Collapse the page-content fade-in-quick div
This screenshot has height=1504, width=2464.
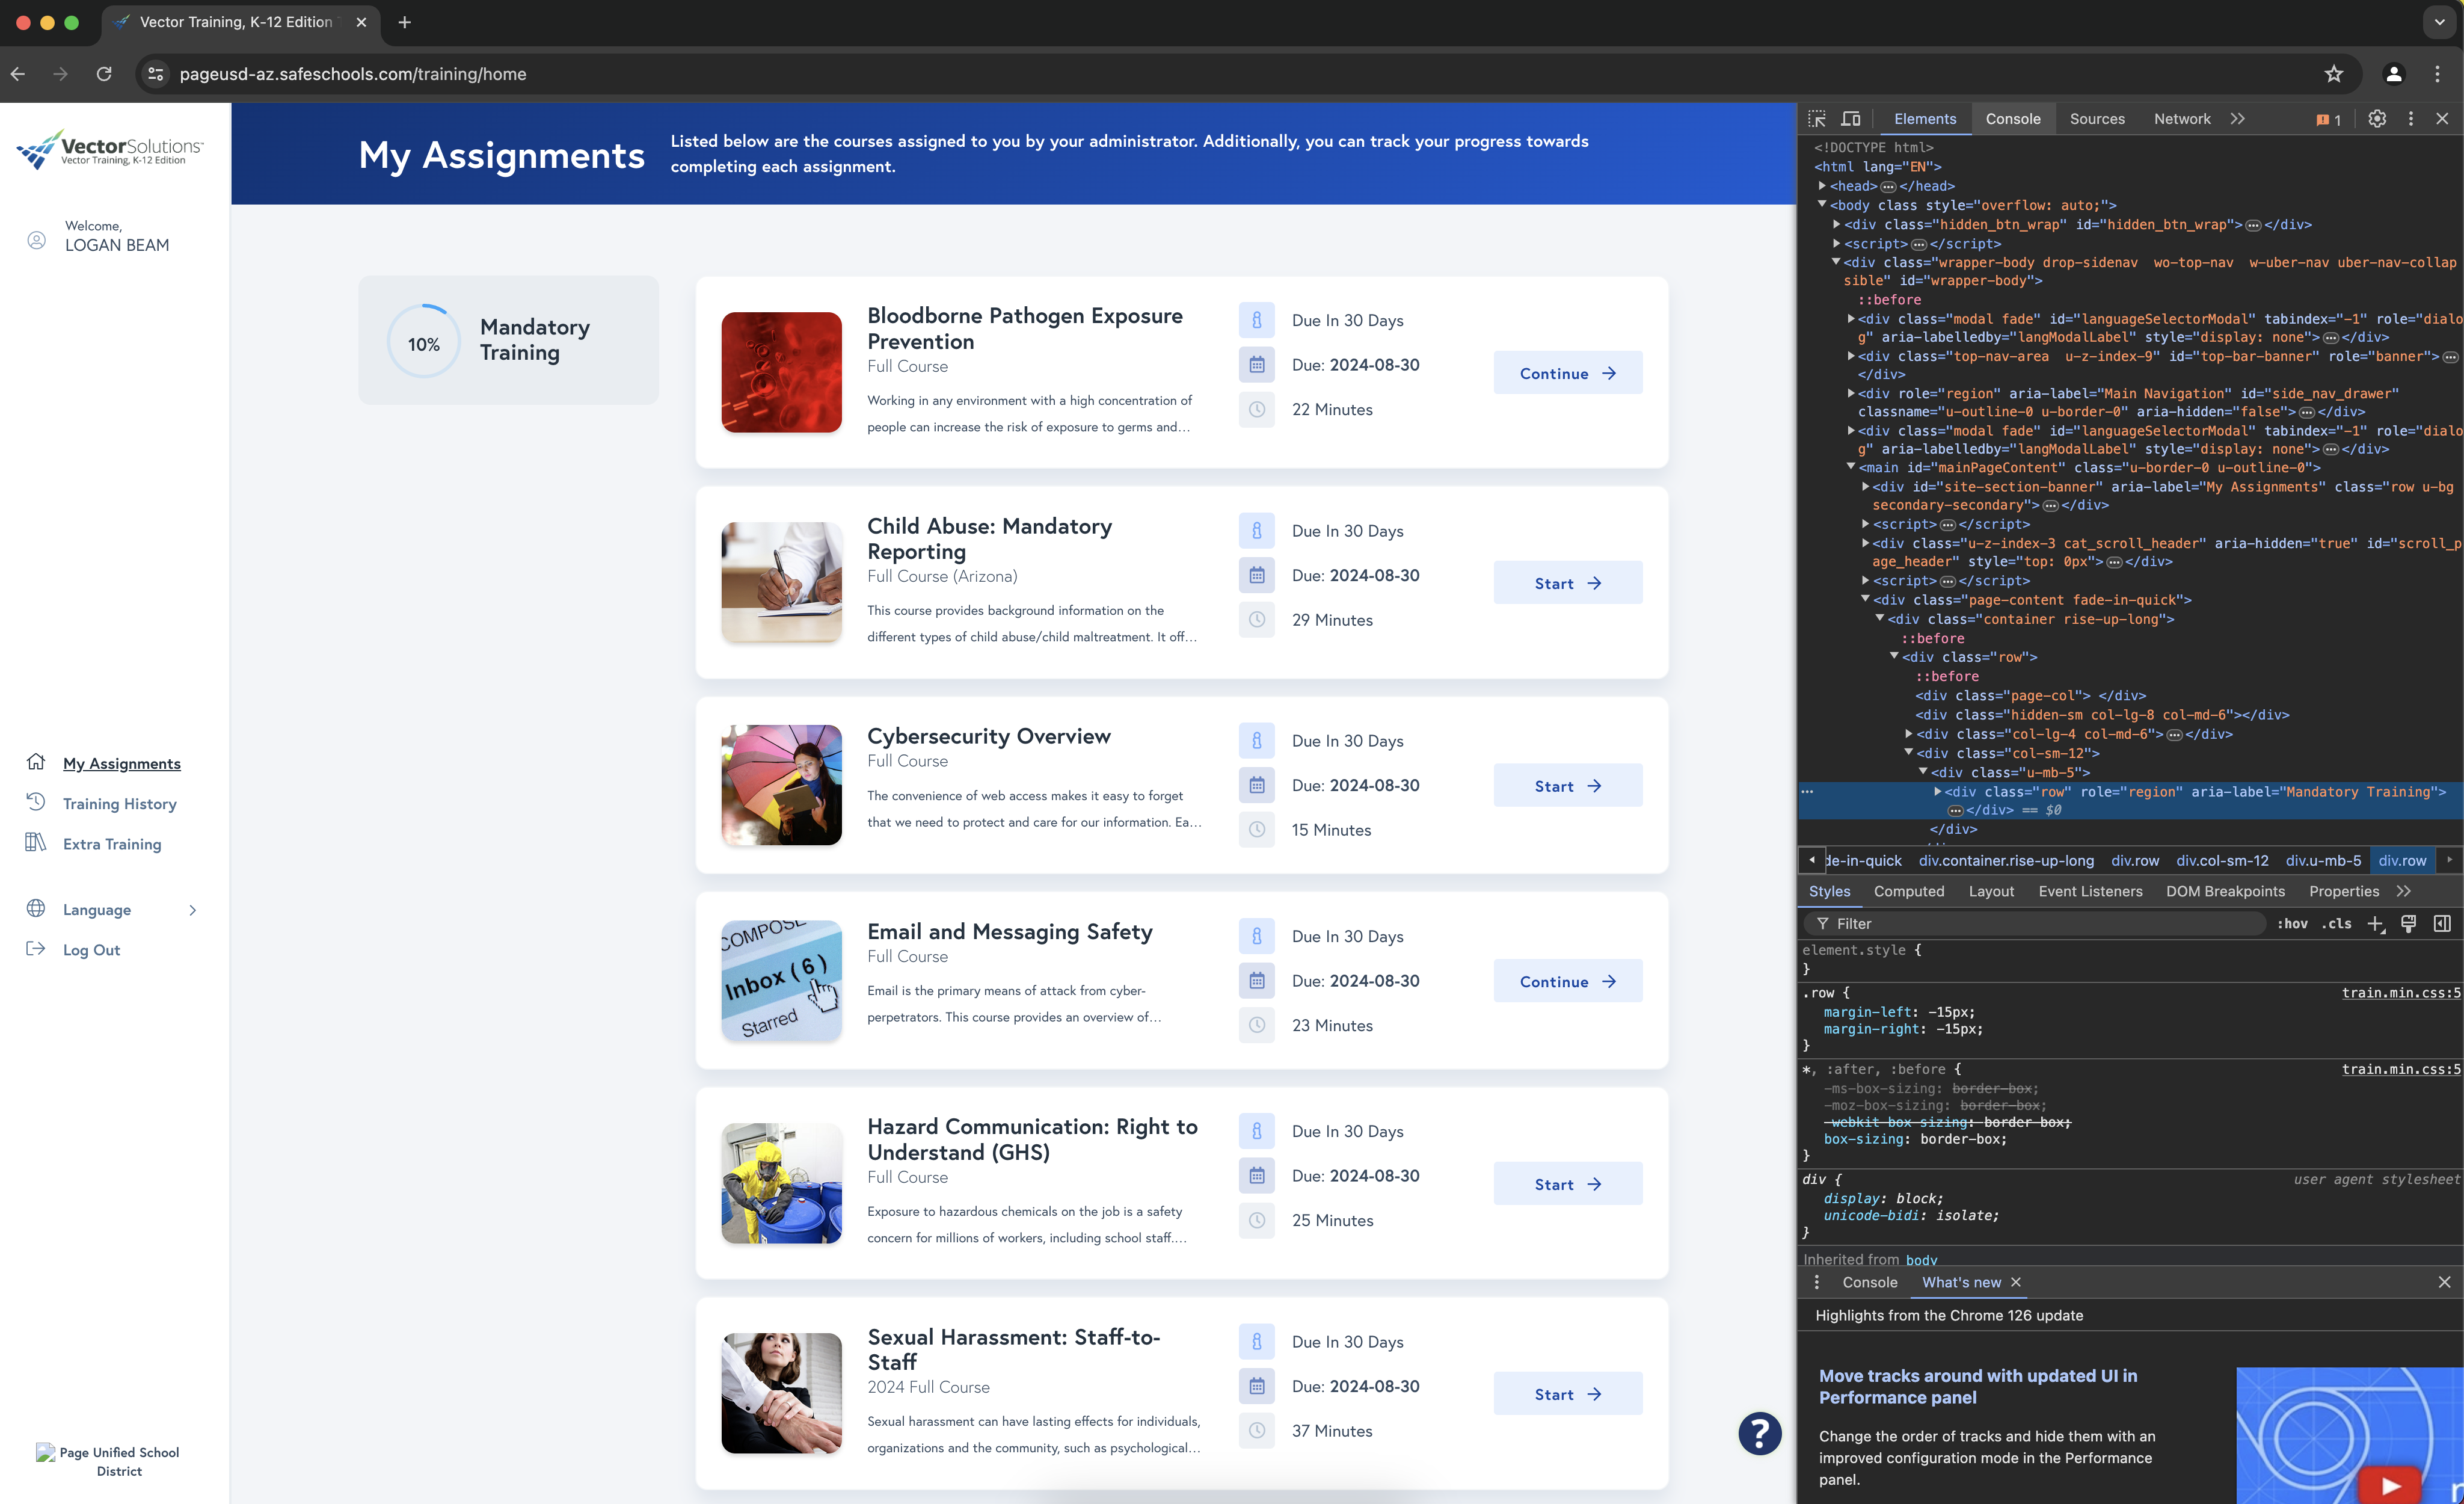1865,599
